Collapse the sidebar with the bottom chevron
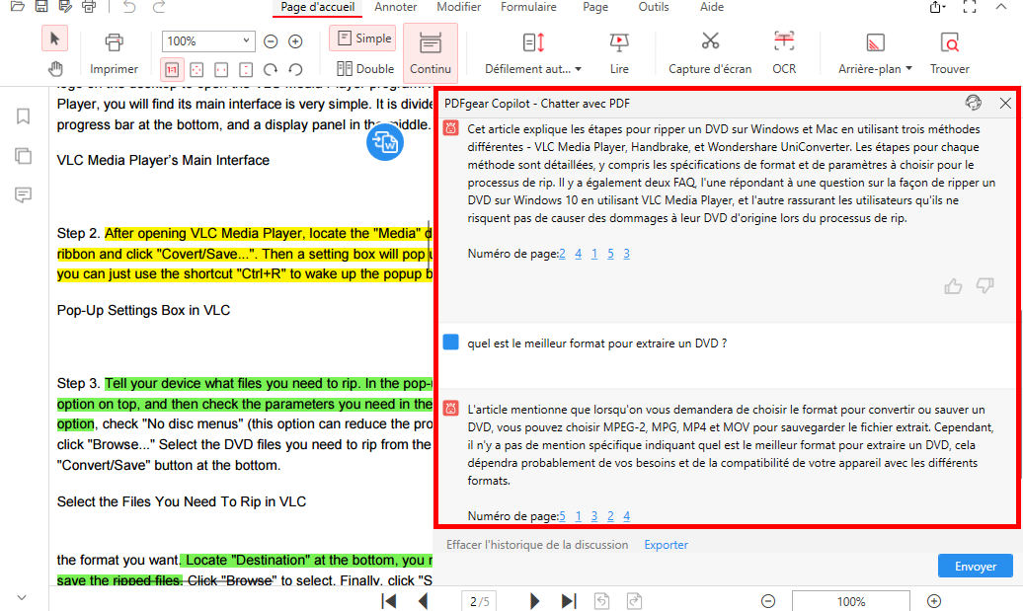Image resolution: width=1023 pixels, height=611 pixels. [x=22, y=596]
